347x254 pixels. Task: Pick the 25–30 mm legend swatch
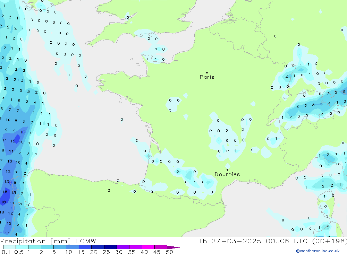click(x=110, y=247)
